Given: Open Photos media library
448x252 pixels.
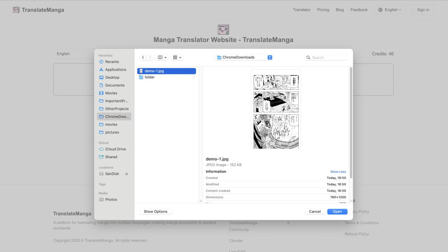Looking at the screenshot, I should tap(111, 200).
